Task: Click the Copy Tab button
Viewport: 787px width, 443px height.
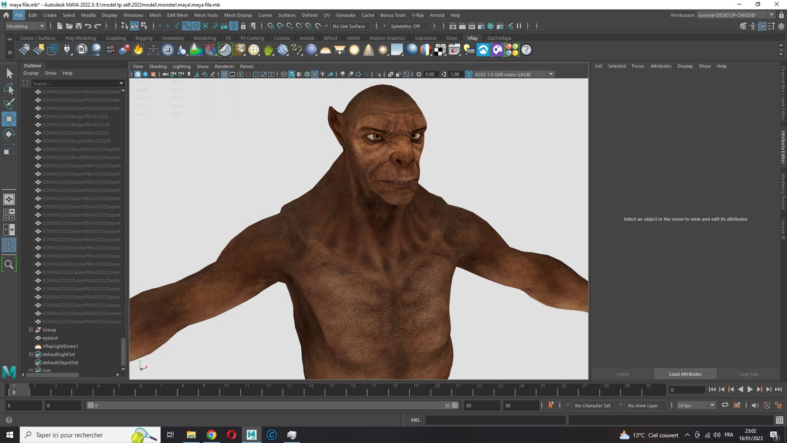Action: pos(748,374)
